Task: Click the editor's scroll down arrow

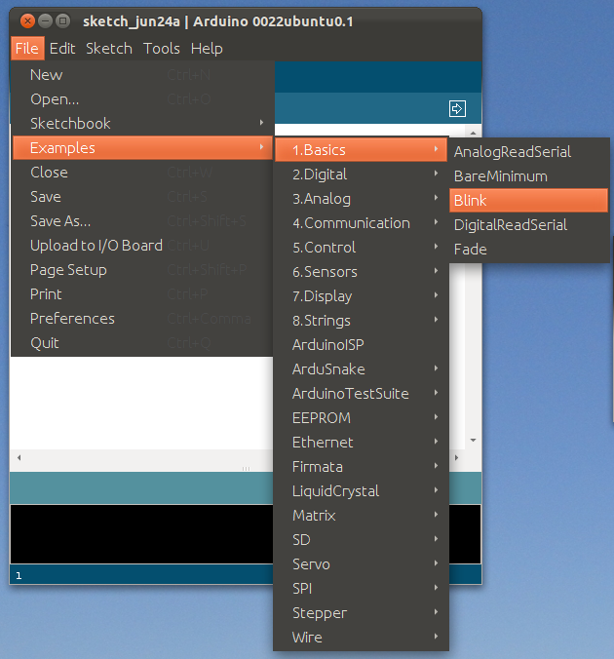Action: 474,441
